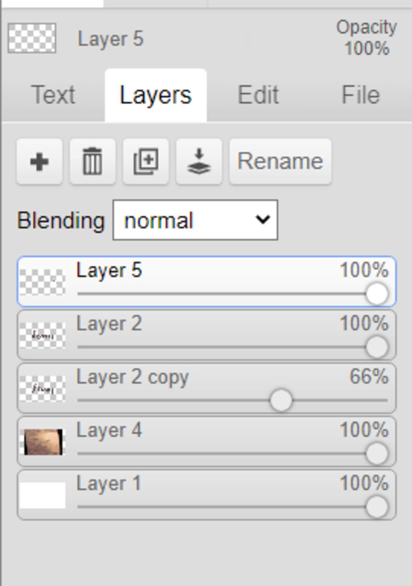Viewport: 412px width, 586px height.
Task: Delete layer using trash icon
Action: pos(93,162)
